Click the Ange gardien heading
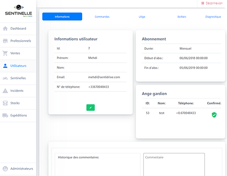This screenshot has height=176, width=227. pyautogui.click(x=154, y=94)
